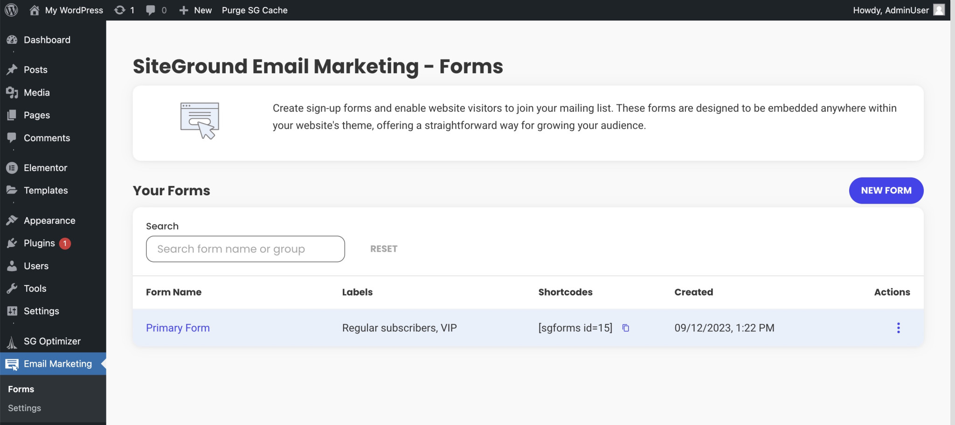Click the Regular subscribers, VIP labels cell
The width and height of the screenshot is (955, 425).
pos(399,328)
